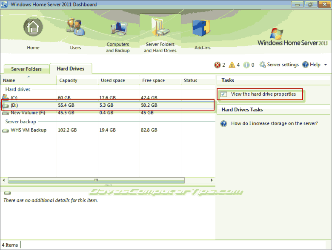Click the Server settings label

pos(283,65)
